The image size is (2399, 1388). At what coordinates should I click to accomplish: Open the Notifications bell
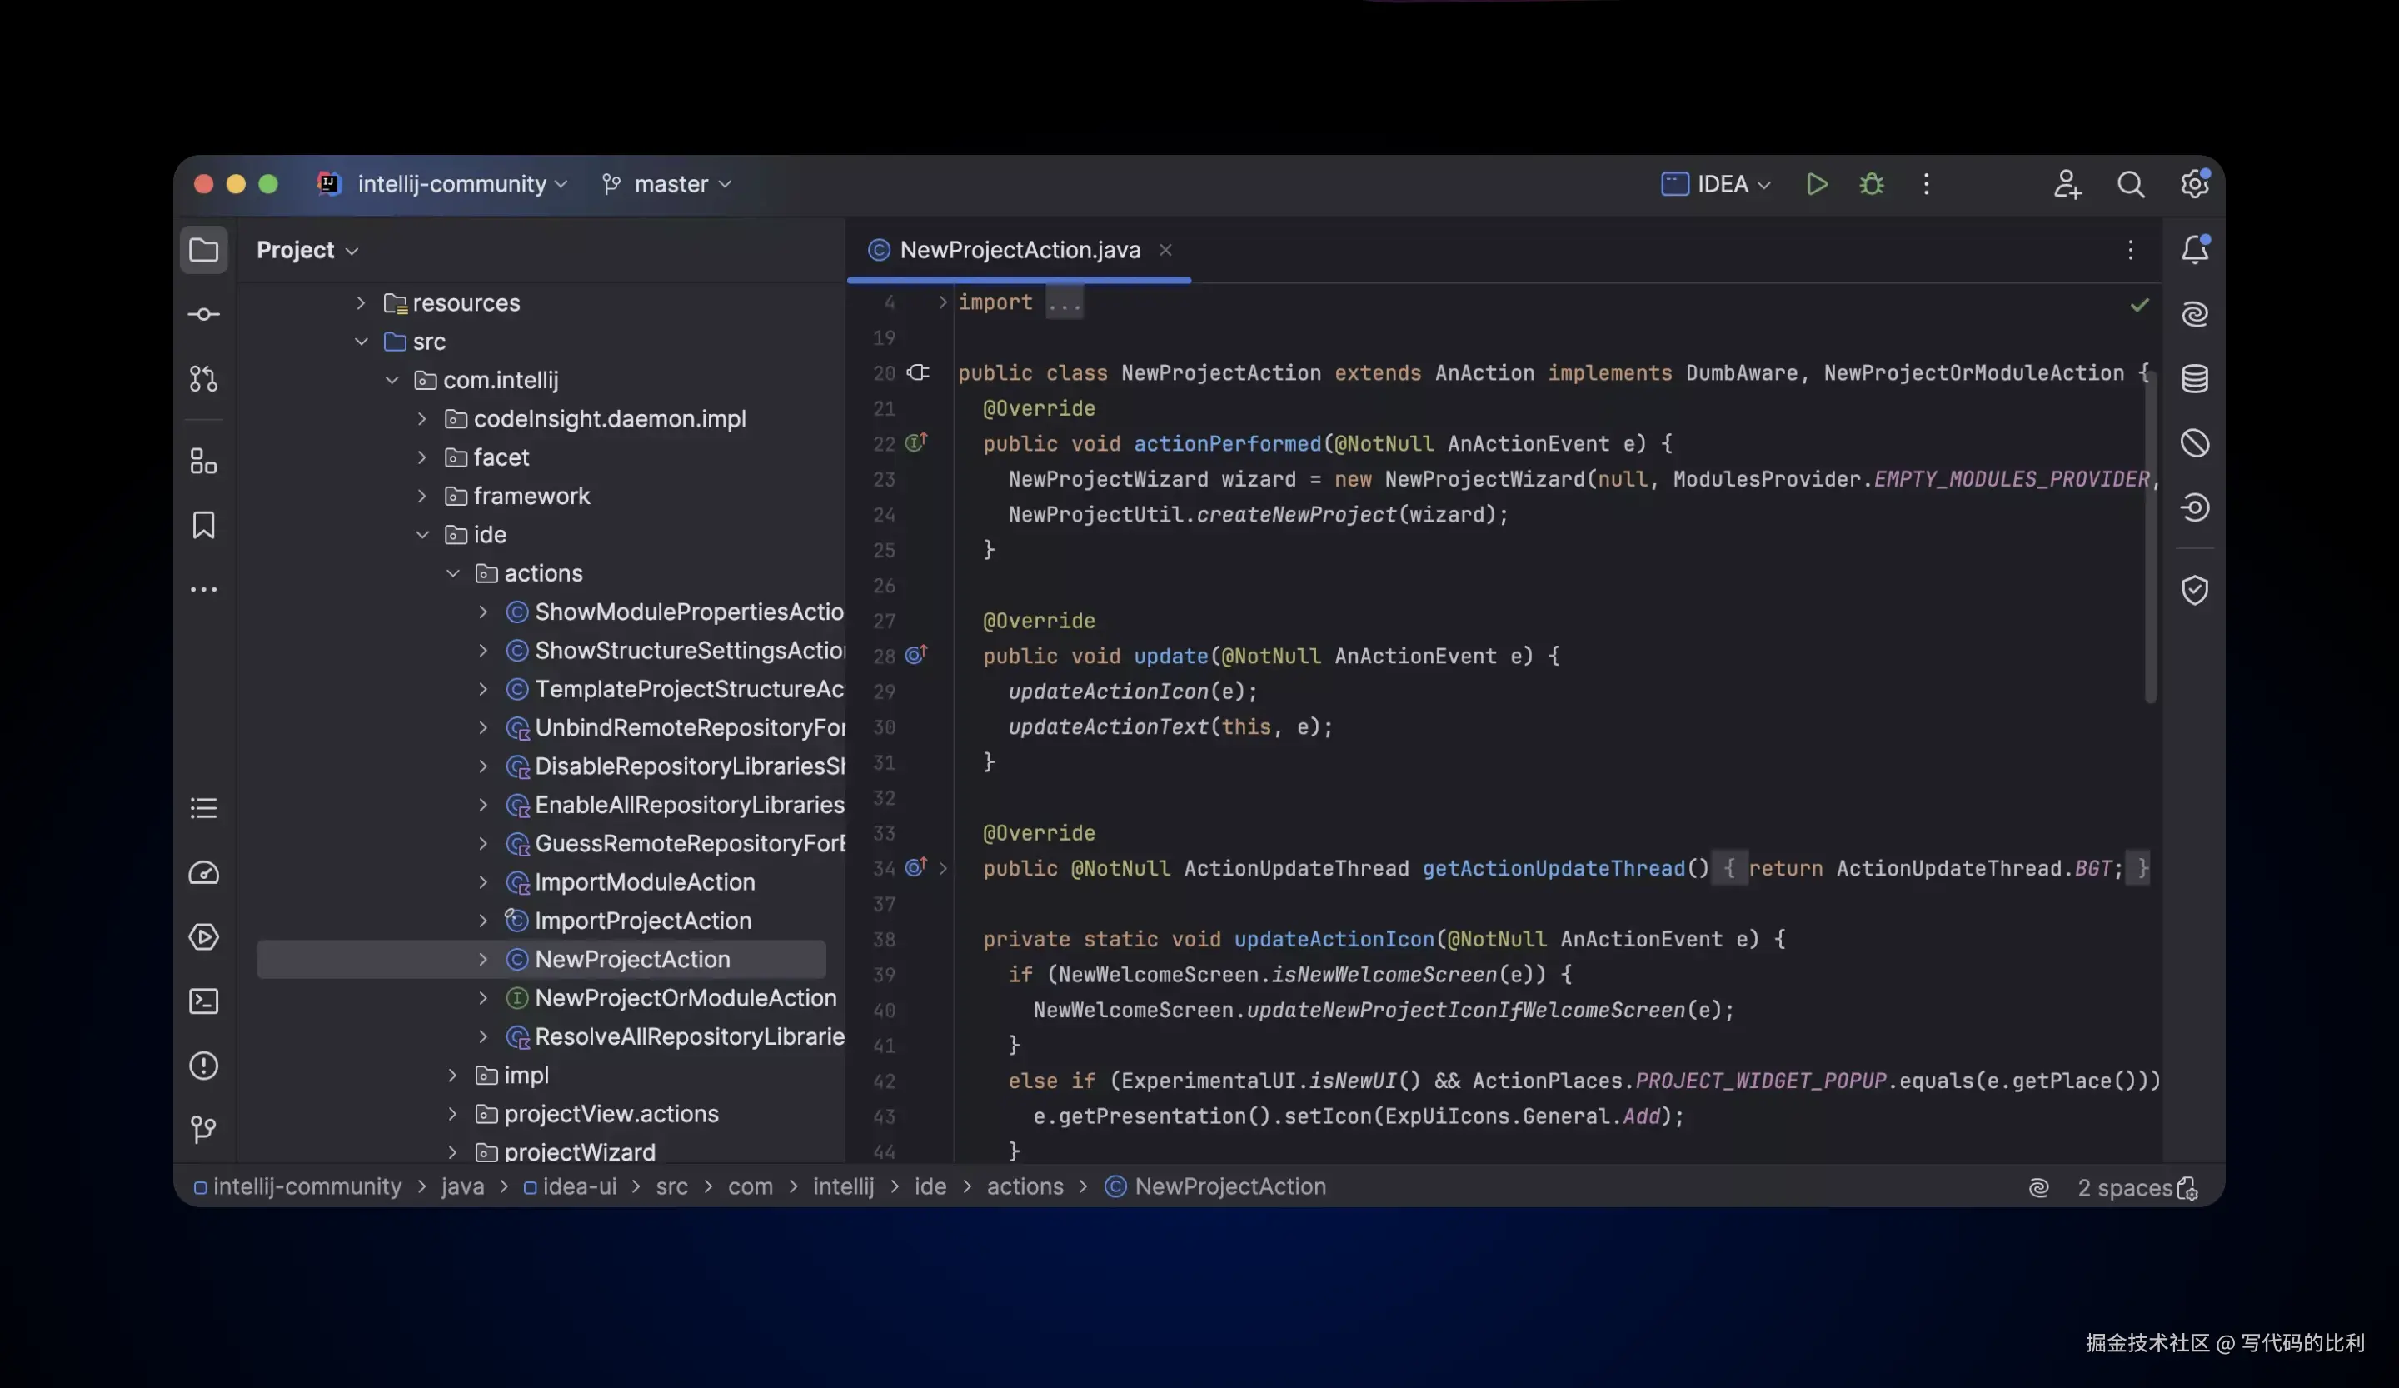point(2194,249)
